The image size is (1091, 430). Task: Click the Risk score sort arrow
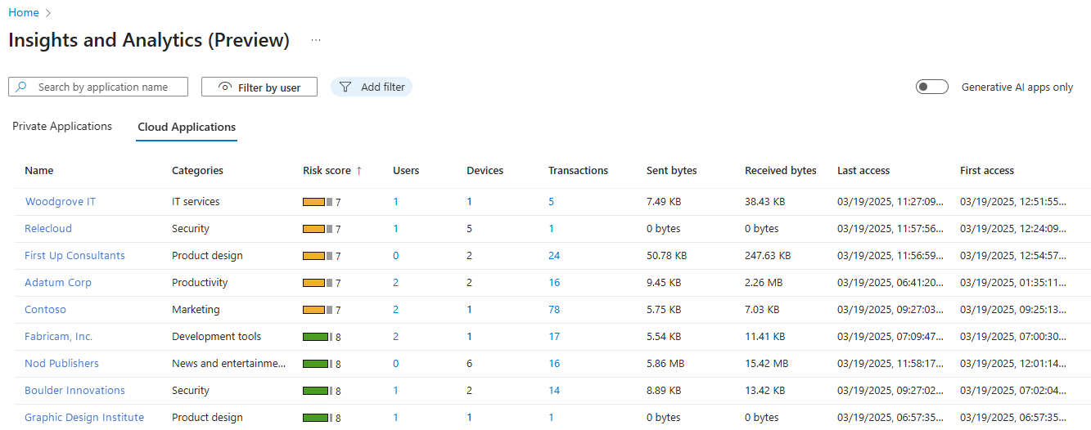coord(358,171)
